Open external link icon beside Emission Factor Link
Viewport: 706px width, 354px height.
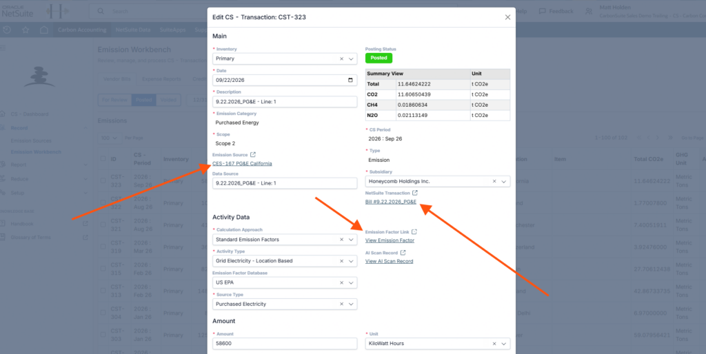point(414,232)
